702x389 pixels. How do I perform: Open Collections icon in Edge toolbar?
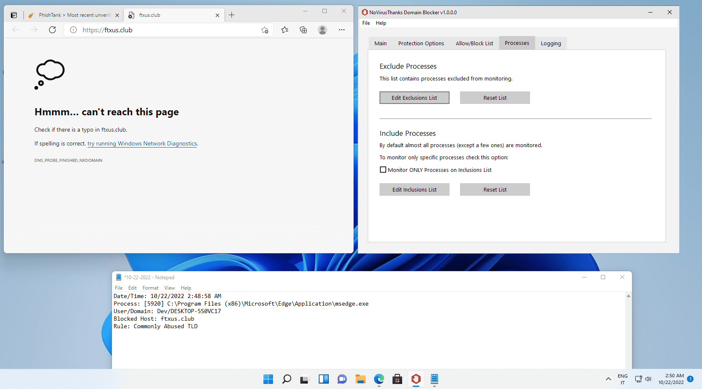[303, 30]
